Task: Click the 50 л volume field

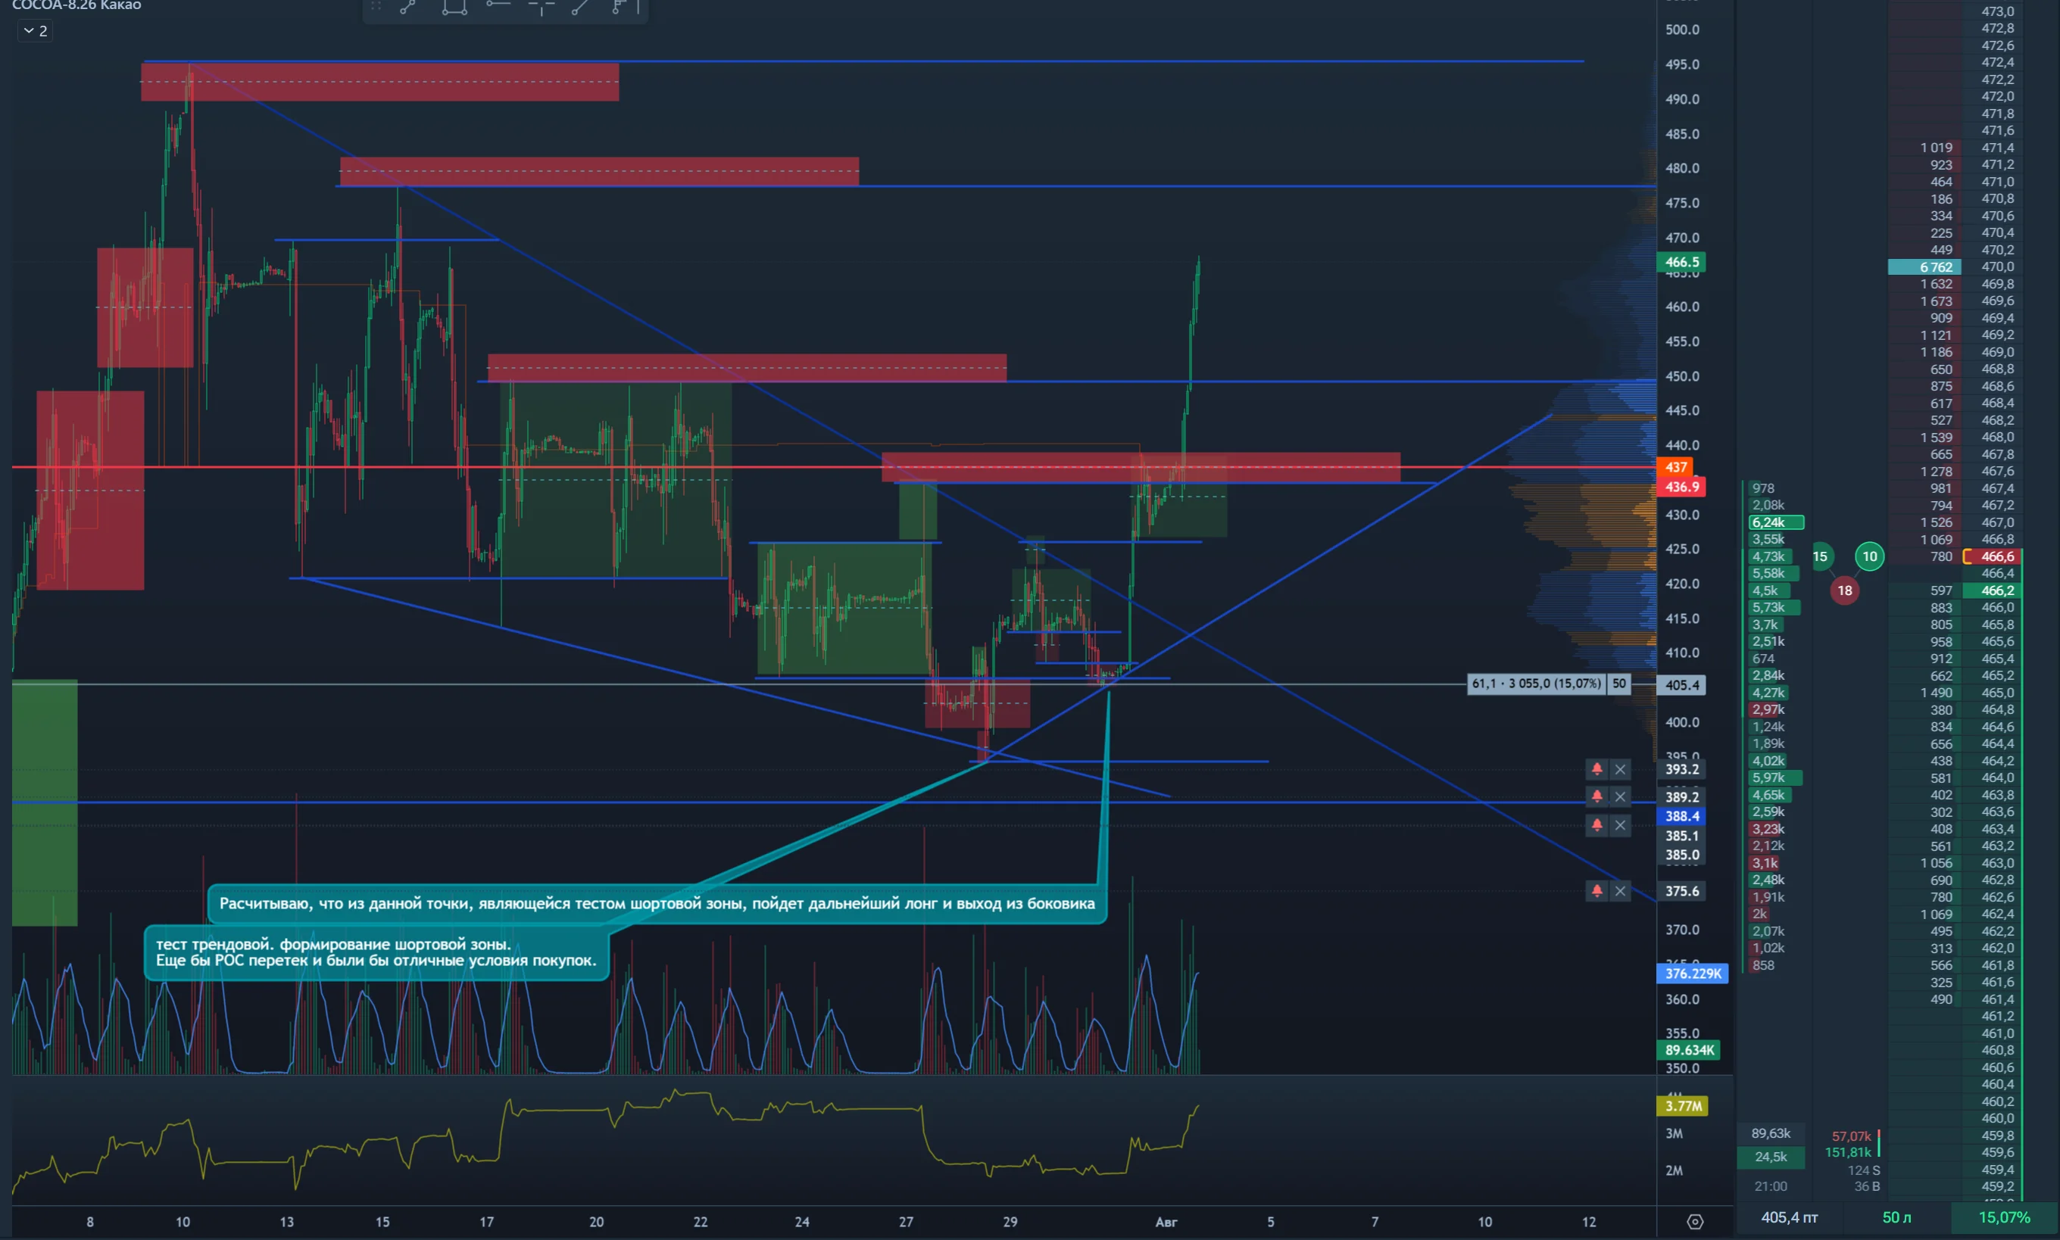Action: click(1896, 1217)
